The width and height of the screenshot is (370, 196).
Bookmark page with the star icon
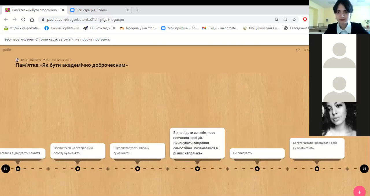[x=294, y=19]
